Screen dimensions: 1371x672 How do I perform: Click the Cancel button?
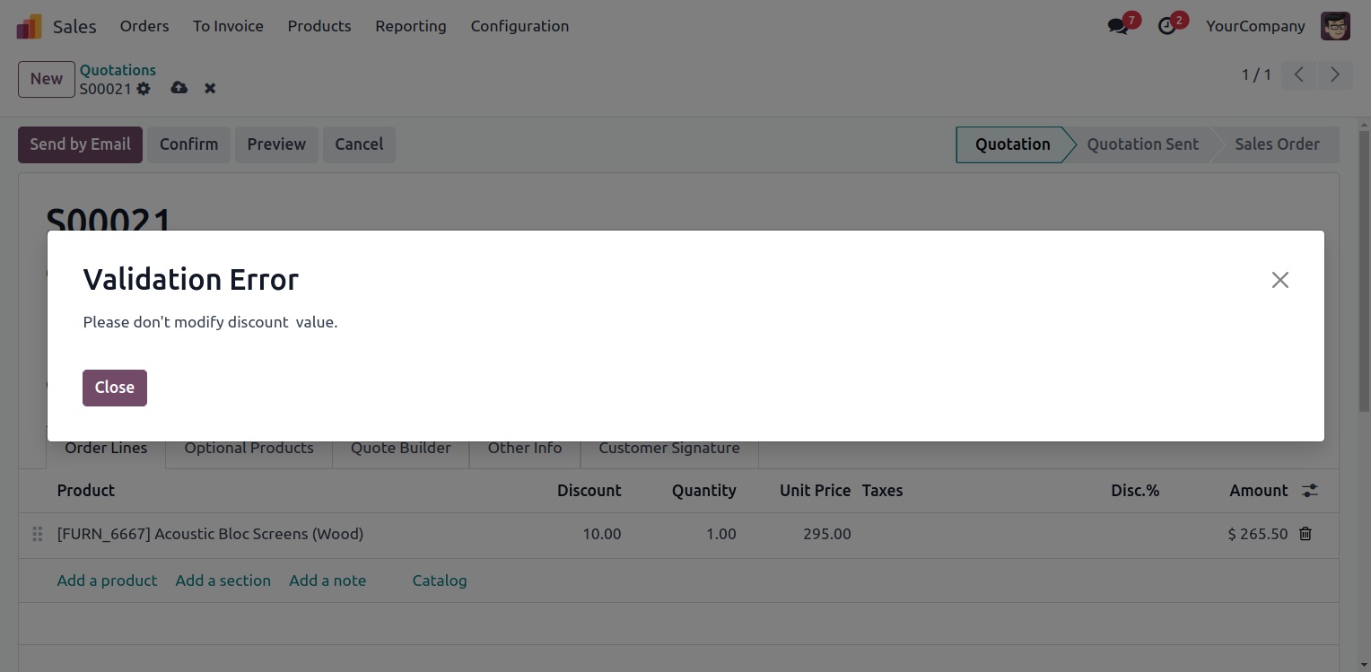pyautogui.click(x=359, y=144)
